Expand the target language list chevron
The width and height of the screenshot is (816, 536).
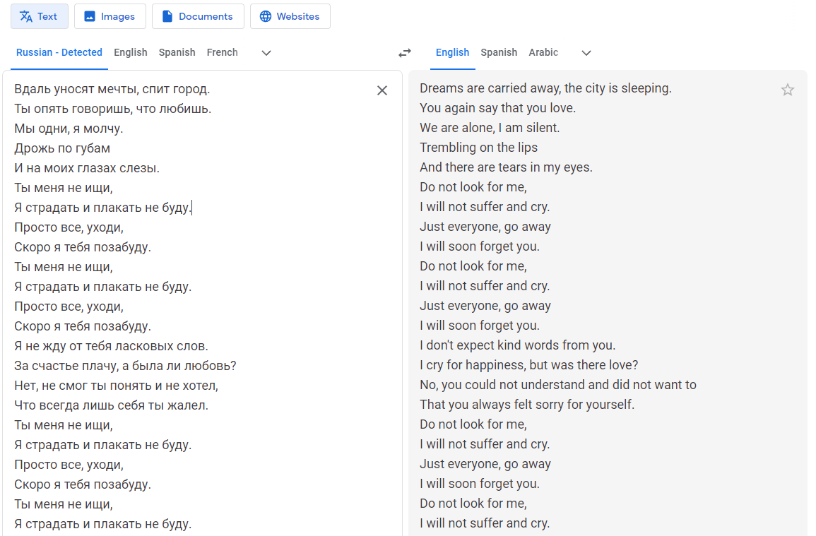click(586, 53)
